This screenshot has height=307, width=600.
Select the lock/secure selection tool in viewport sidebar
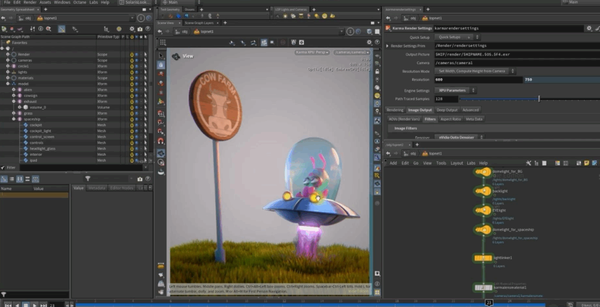point(162,65)
